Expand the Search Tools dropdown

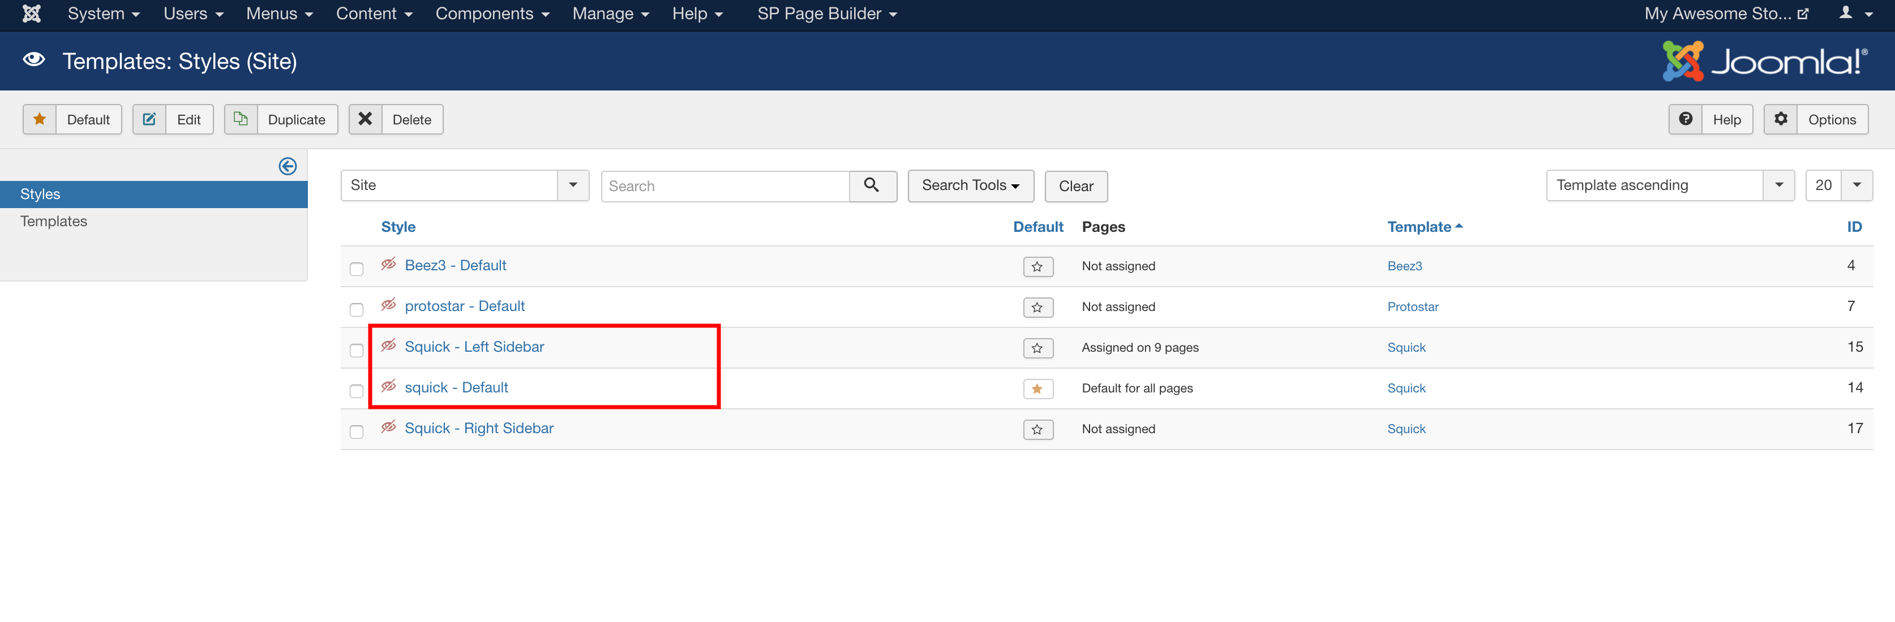point(970,185)
